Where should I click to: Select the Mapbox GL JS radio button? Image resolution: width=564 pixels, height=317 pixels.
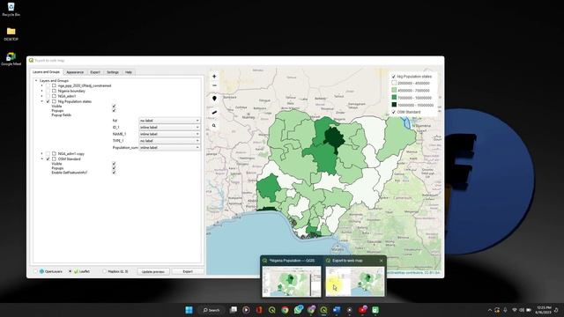pos(104,271)
